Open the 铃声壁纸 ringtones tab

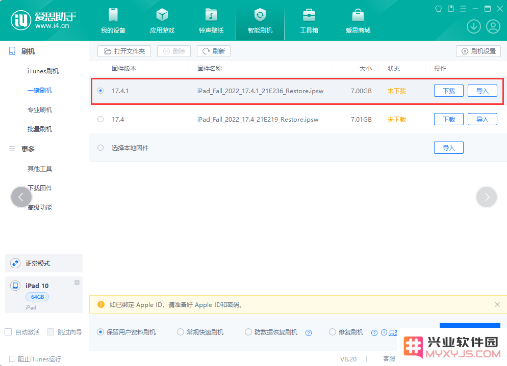point(211,21)
